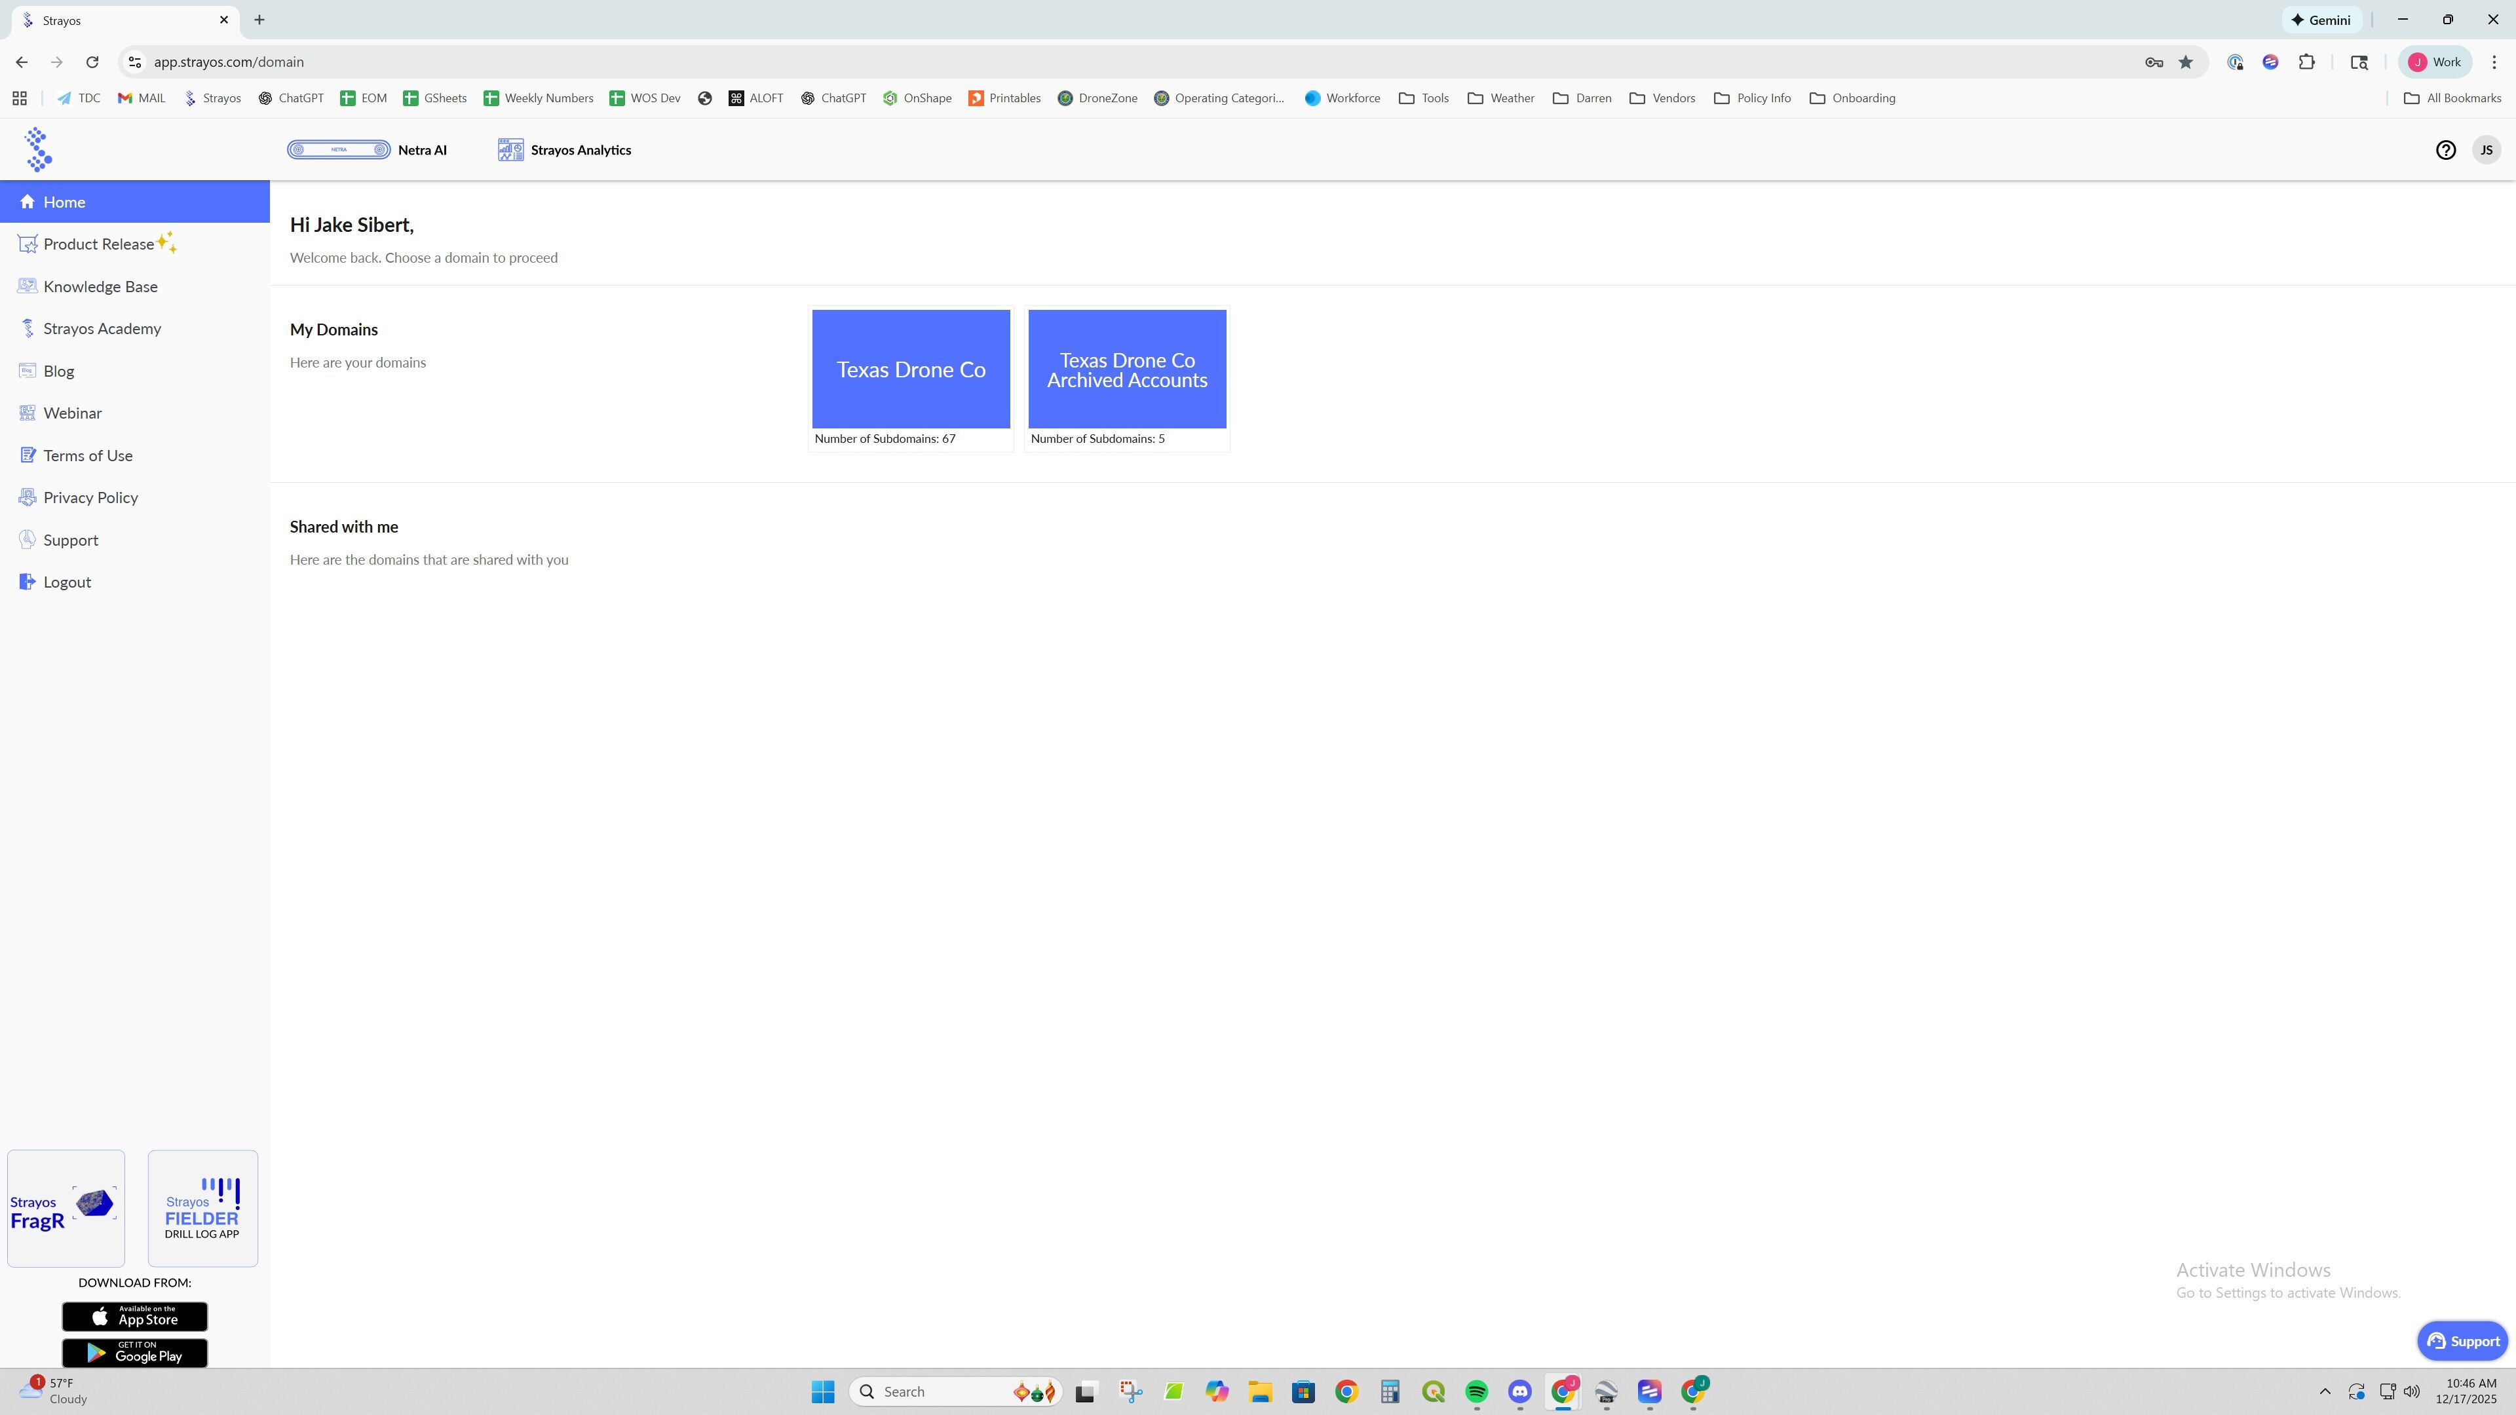Expand the Tools bookmark folder
This screenshot has height=1415, width=2516.
pos(1424,98)
